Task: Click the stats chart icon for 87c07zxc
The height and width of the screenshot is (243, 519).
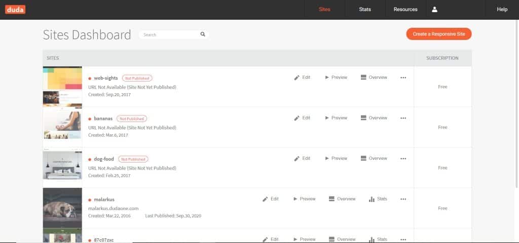Action: pyautogui.click(x=372, y=239)
